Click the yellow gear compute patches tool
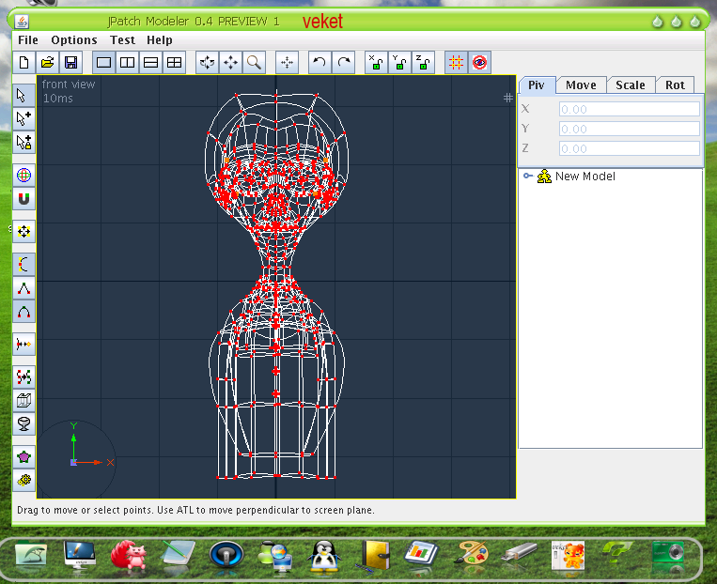This screenshot has height=584, width=717. click(x=23, y=481)
